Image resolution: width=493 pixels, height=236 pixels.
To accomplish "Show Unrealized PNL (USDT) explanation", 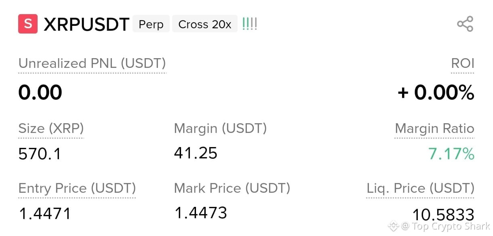I will click(92, 63).
